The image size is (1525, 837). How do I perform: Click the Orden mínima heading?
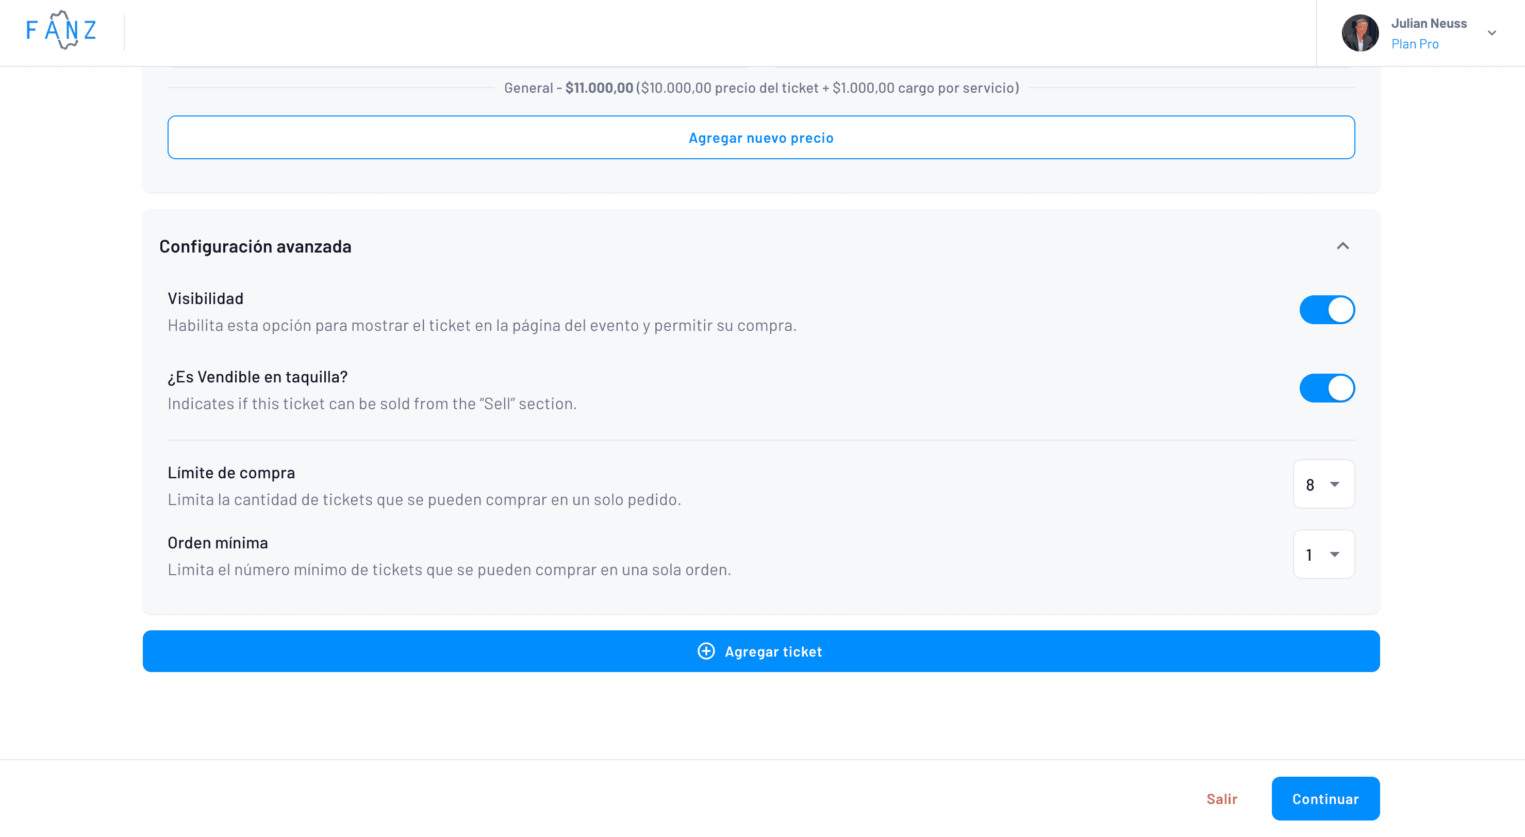tap(217, 542)
